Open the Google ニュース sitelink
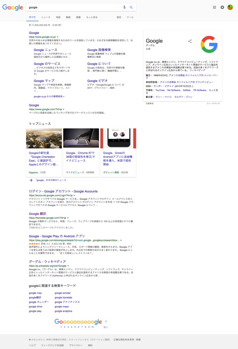Viewport: 238px width, 349px height. click(x=45, y=50)
